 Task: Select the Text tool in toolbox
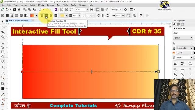point(3,67)
